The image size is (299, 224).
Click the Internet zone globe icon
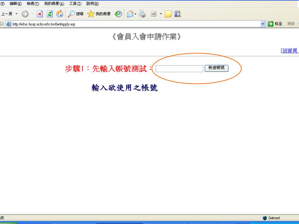coord(265,218)
